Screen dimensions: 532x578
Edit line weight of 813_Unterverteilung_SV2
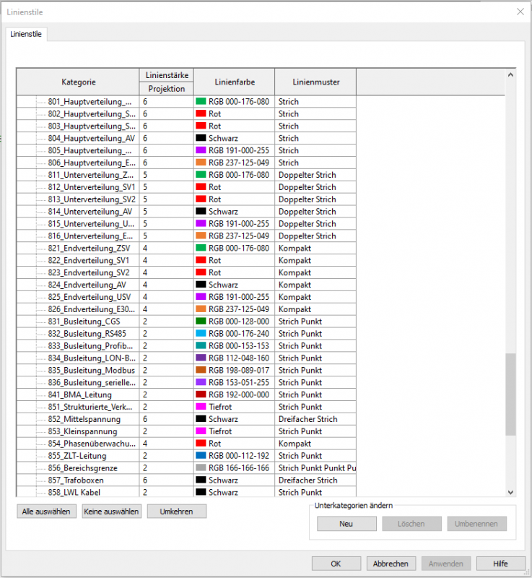coord(167,200)
